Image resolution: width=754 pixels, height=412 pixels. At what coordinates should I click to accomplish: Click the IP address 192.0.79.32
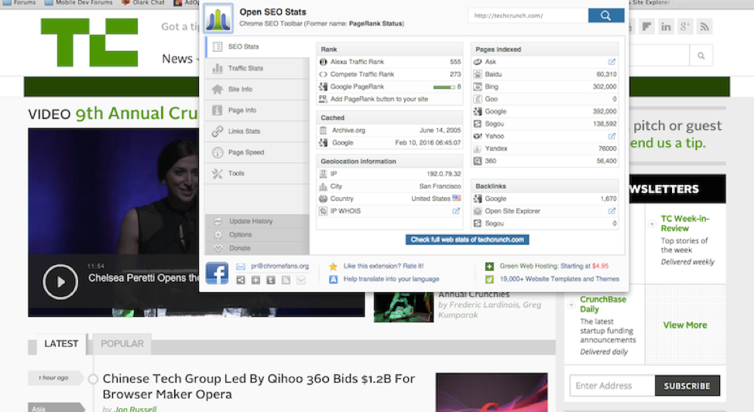pos(444,174)
